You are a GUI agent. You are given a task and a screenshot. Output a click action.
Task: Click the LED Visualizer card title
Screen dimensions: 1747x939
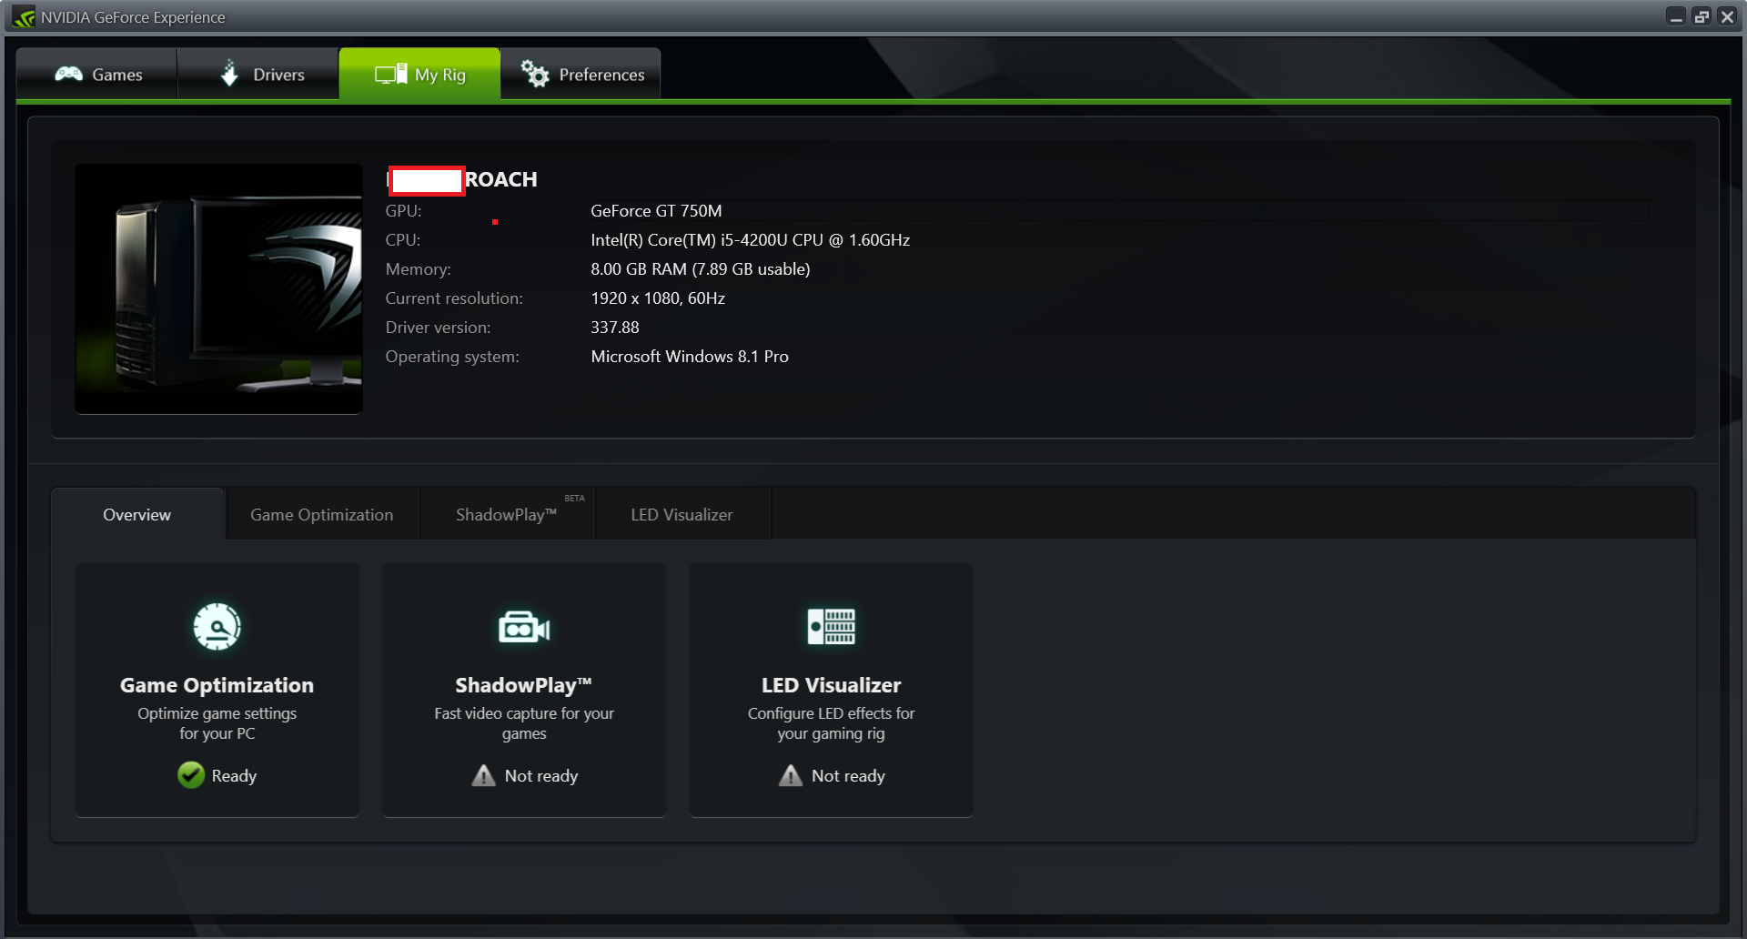tap(832, 685)
